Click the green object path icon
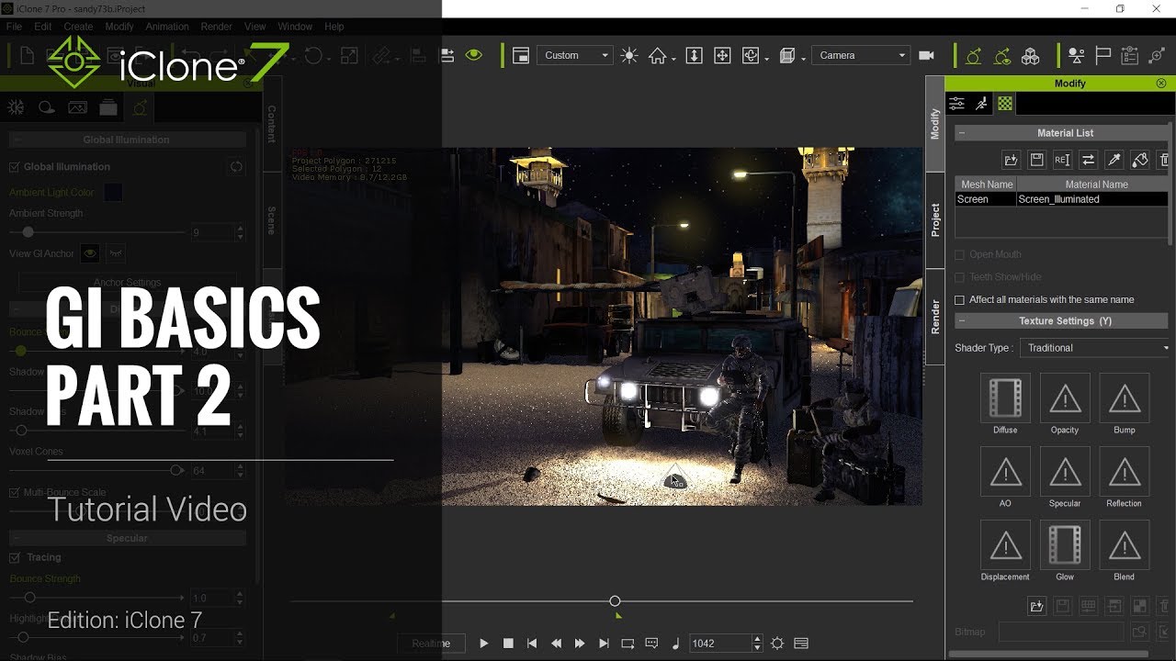The image size is (1176, 661). coord(973,56)
